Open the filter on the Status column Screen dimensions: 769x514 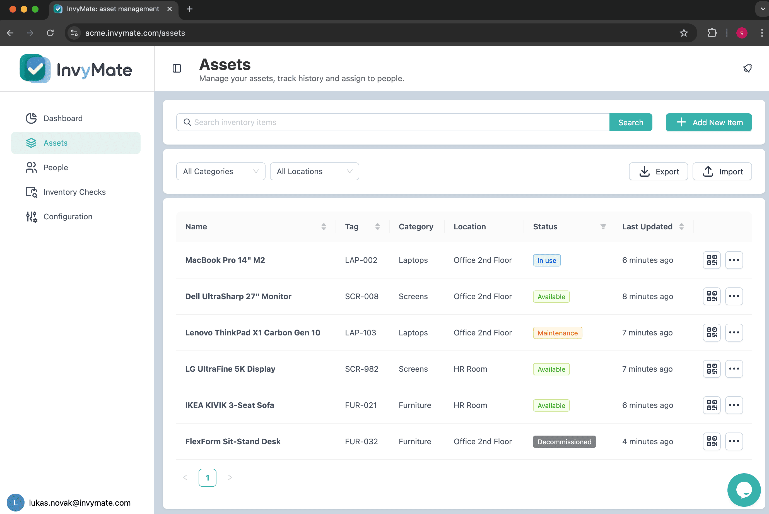point(603,227)
